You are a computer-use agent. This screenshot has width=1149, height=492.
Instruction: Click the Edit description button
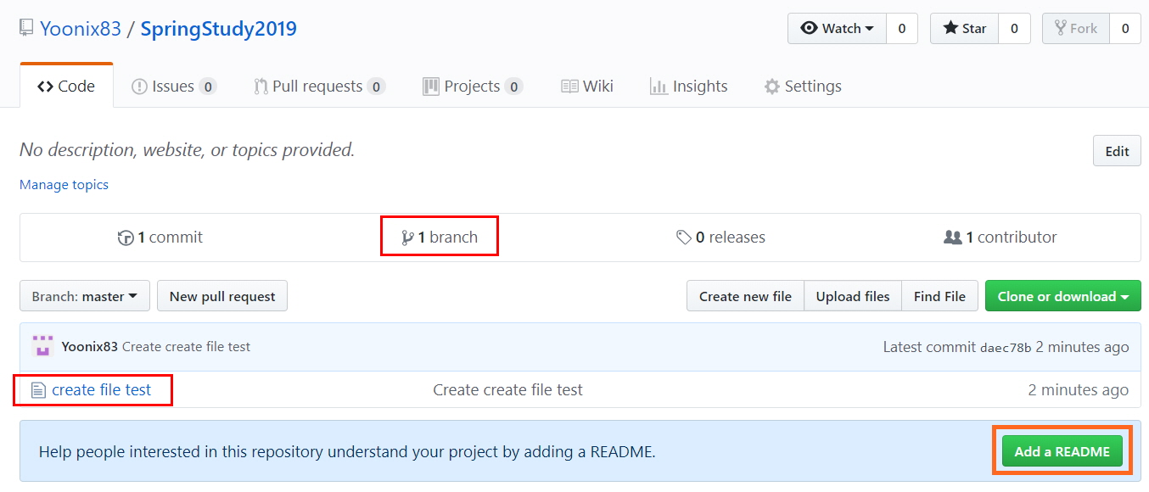tap(1117, 151)
